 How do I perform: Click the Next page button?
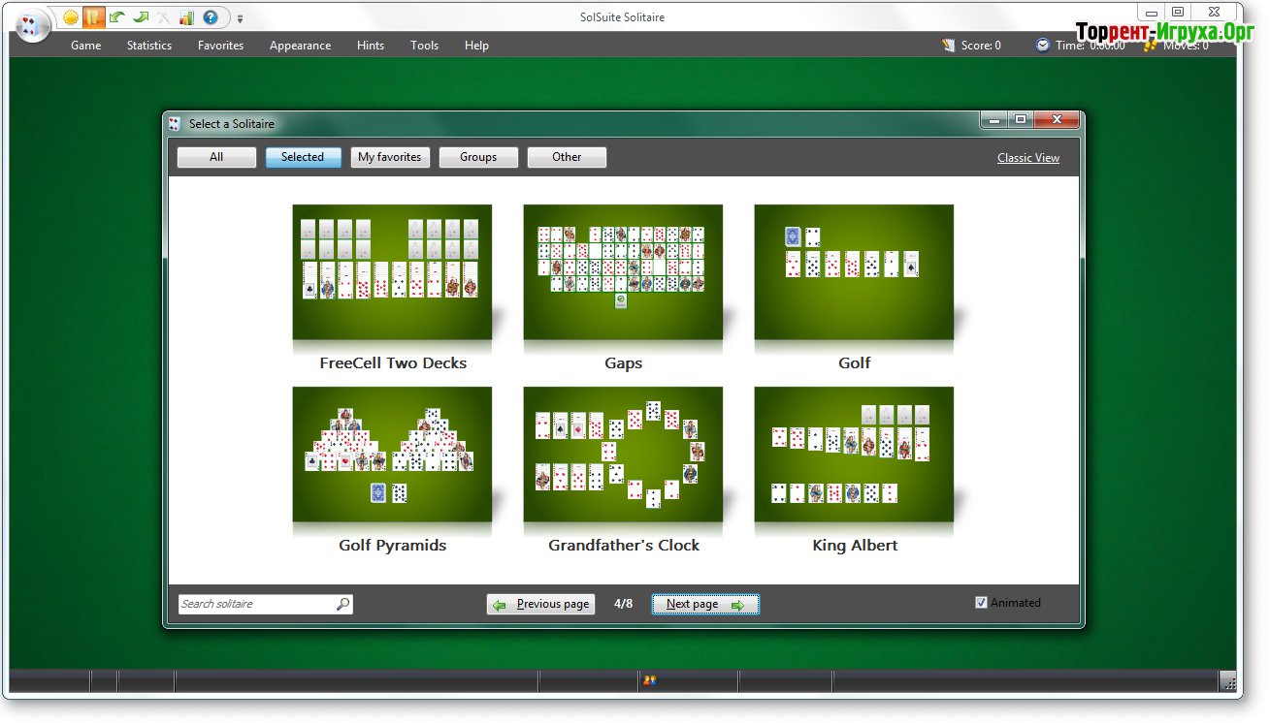(x=704, y=604)
